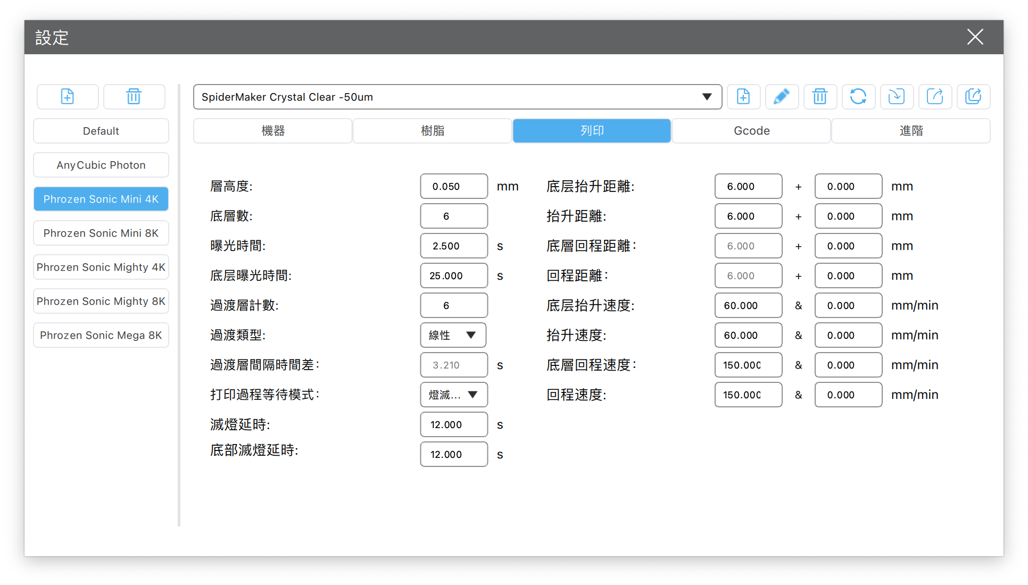Click the export profile icon
The width and height of the screenshot is (1028, 585).
[x=935, y=97]
